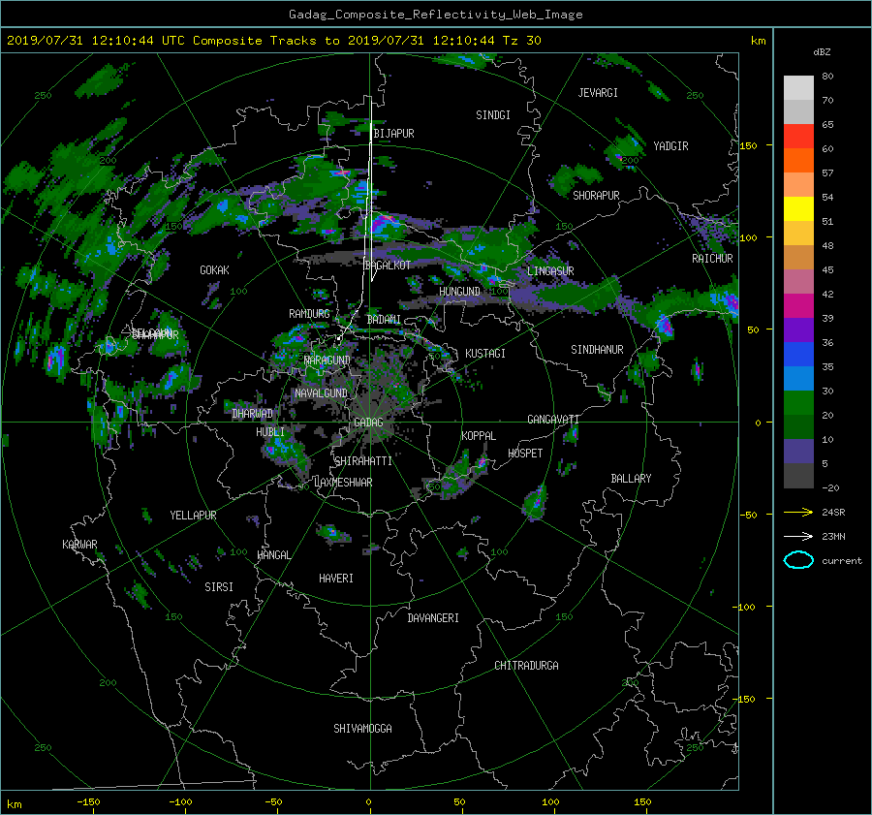Click the 23MN legend label text
This screenshot has width=872, height=815.
click(x=833, y=536)
